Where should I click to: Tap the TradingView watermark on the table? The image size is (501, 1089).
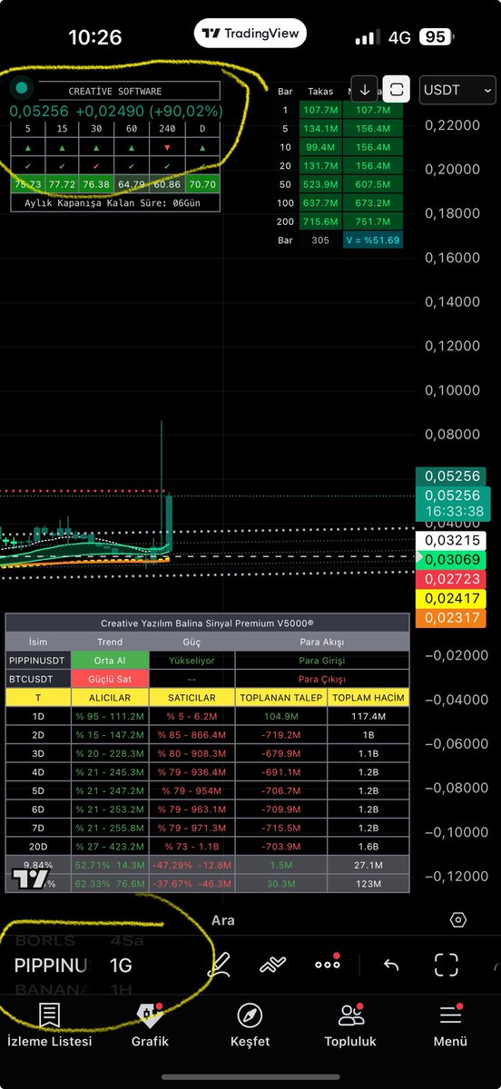[x=30, y=878]
